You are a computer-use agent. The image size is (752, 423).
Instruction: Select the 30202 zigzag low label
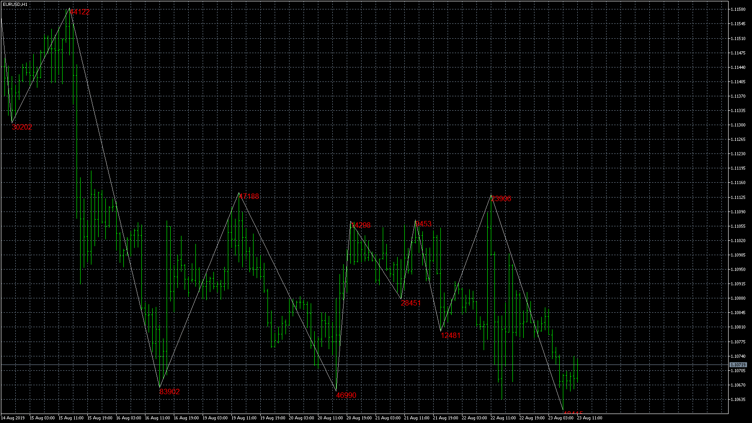point(22,127)
